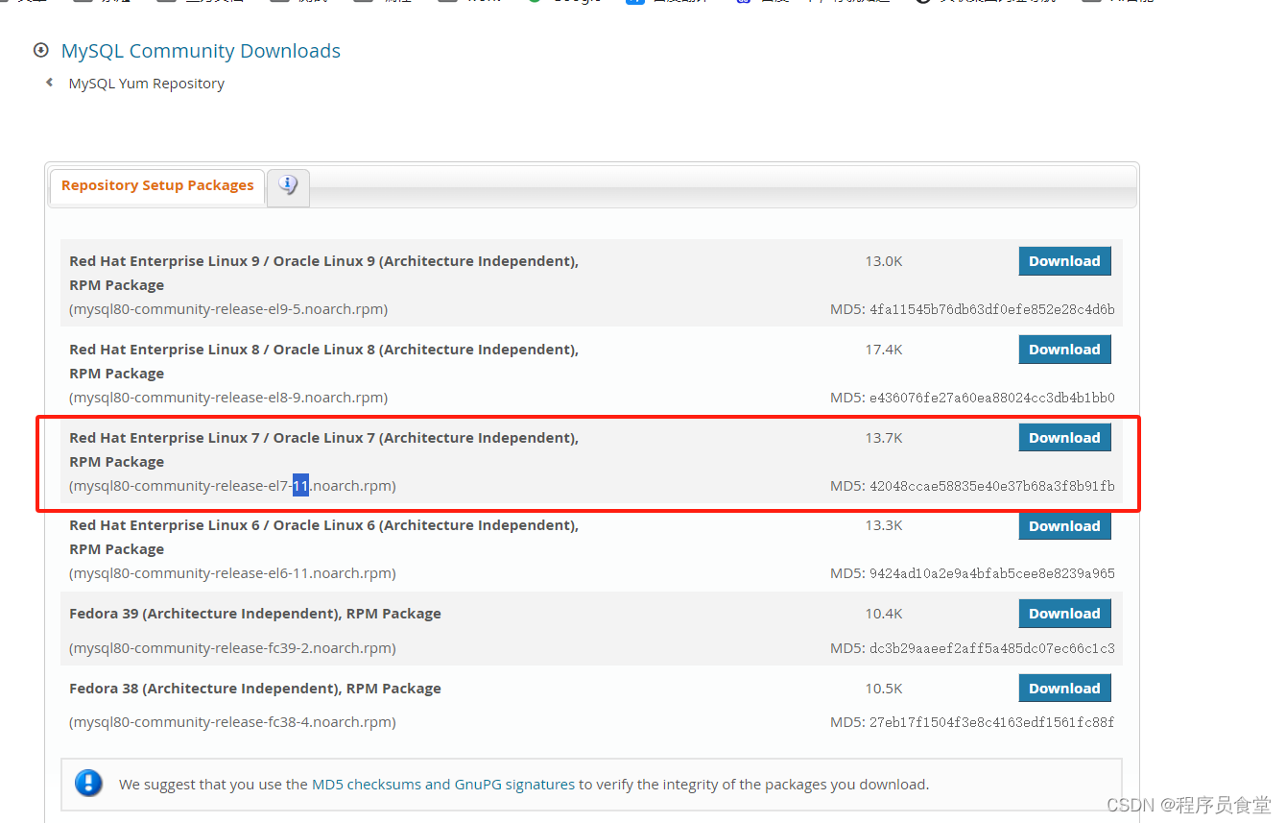Download the Fedora 38 RPM package
The width and height of the screenshot is (1286, 823).
1064,688
